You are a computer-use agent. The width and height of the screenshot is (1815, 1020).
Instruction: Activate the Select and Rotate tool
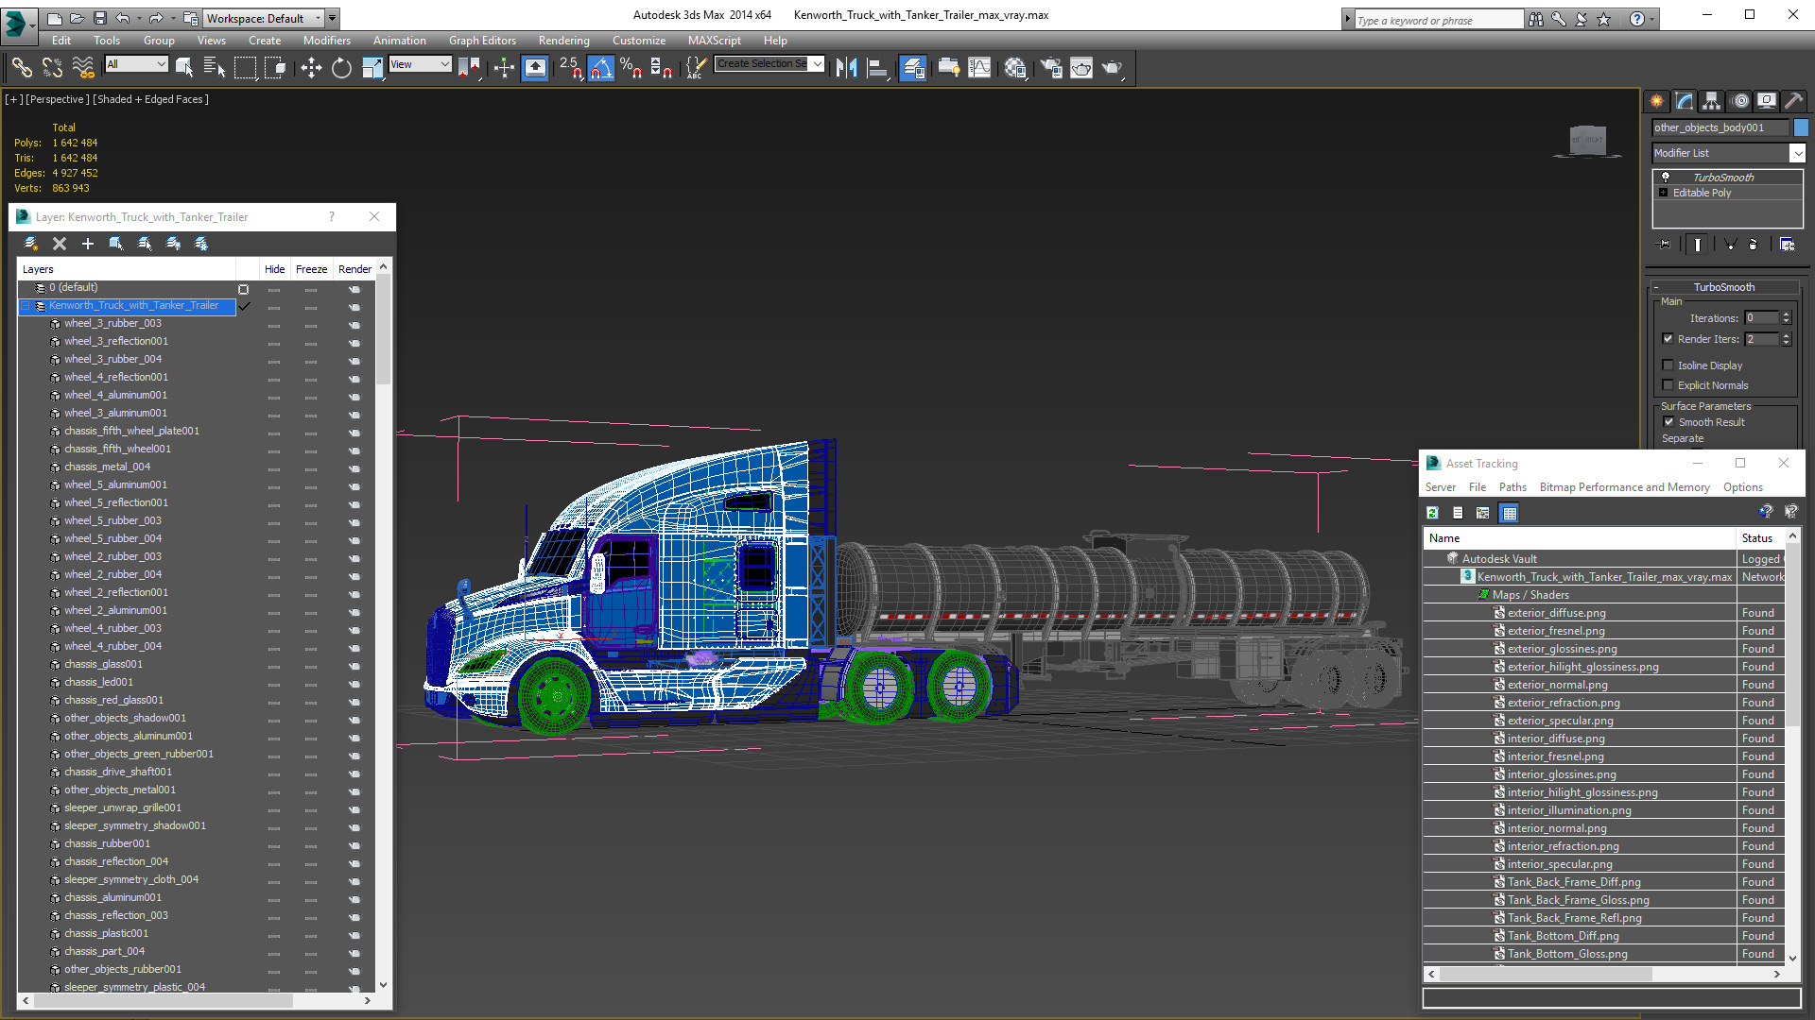click(x=341, y=67)
